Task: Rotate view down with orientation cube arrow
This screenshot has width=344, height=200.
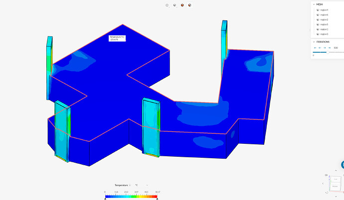Action: [336, 197]
